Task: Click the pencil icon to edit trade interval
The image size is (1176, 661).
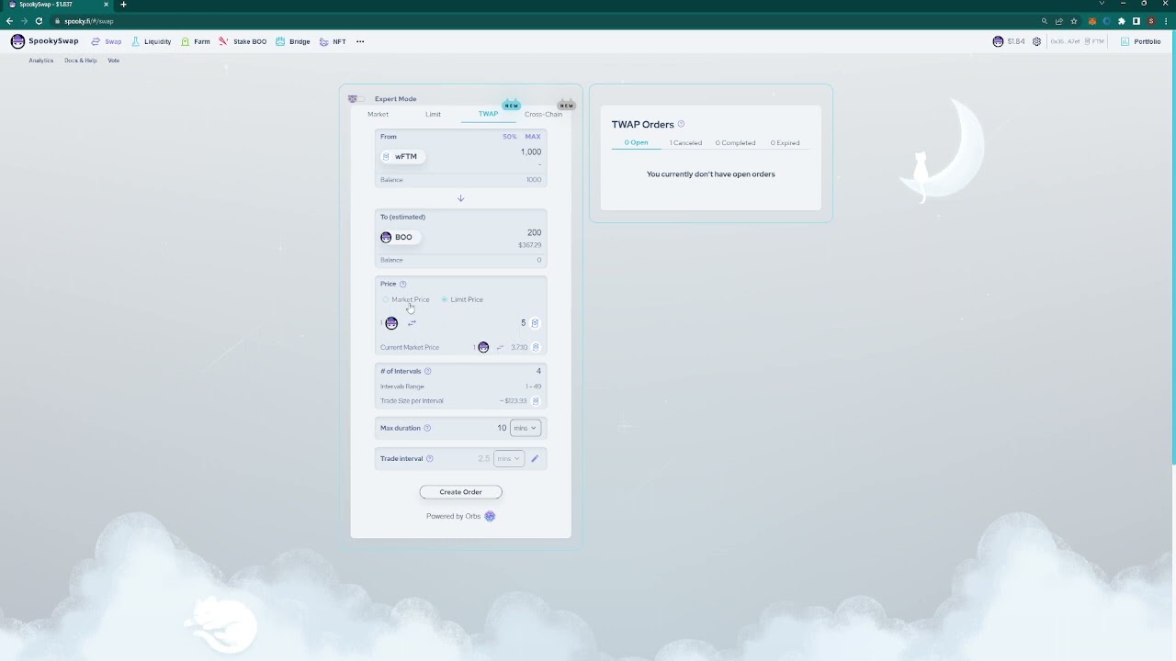Action: pos(535,459)
